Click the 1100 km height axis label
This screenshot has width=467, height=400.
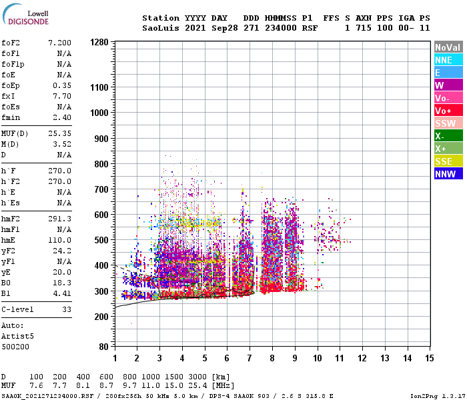99,87
